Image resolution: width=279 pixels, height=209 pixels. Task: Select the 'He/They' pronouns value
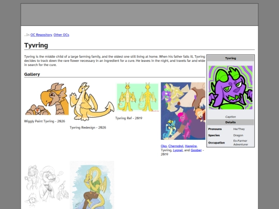tap(239, 129)
